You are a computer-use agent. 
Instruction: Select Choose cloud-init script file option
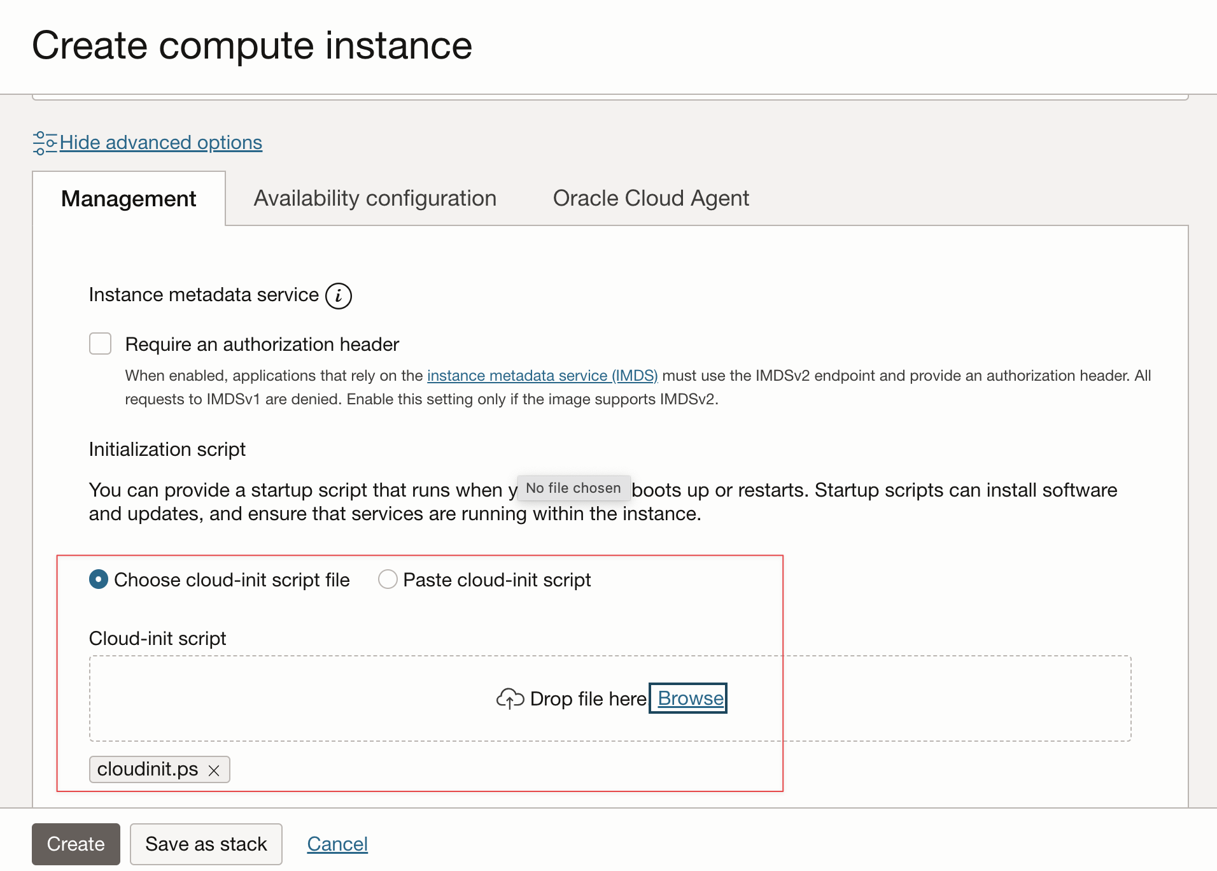click(99, 579)
